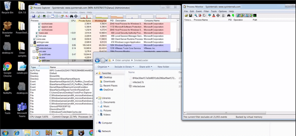Open the Filter menu in Process Monitor

(206, 11)
